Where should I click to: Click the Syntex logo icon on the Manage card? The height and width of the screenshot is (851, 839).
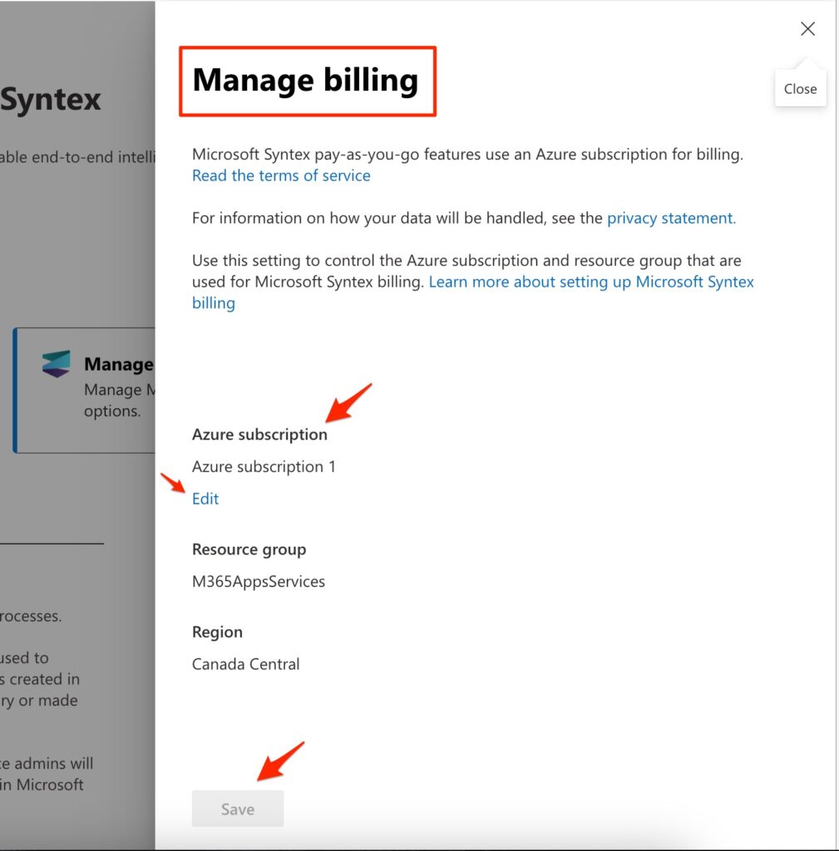(x=57, y=364)
